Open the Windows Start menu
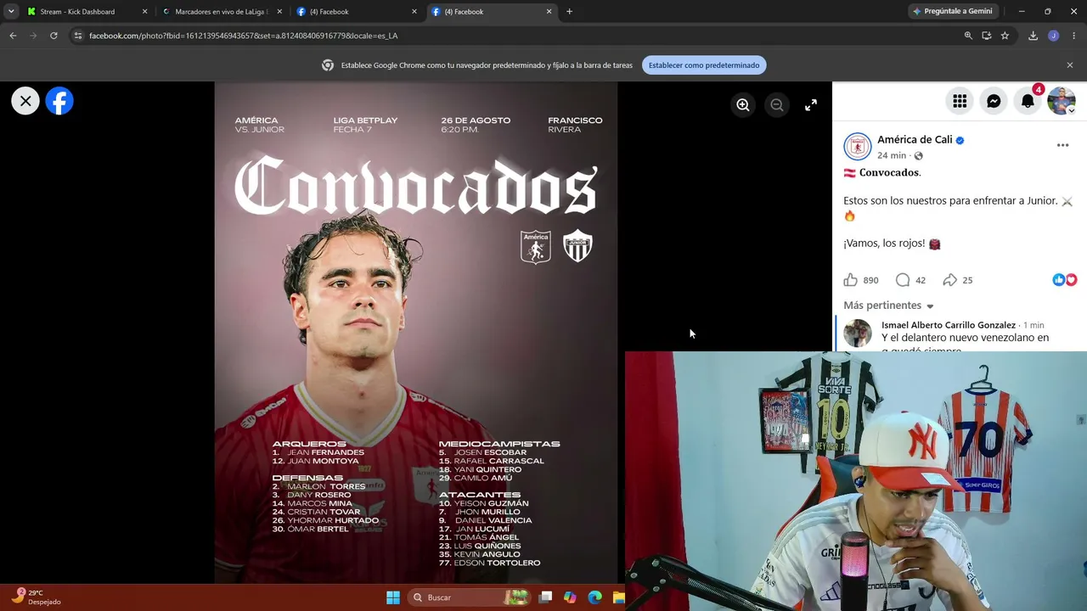 click(x=392, y=597)
